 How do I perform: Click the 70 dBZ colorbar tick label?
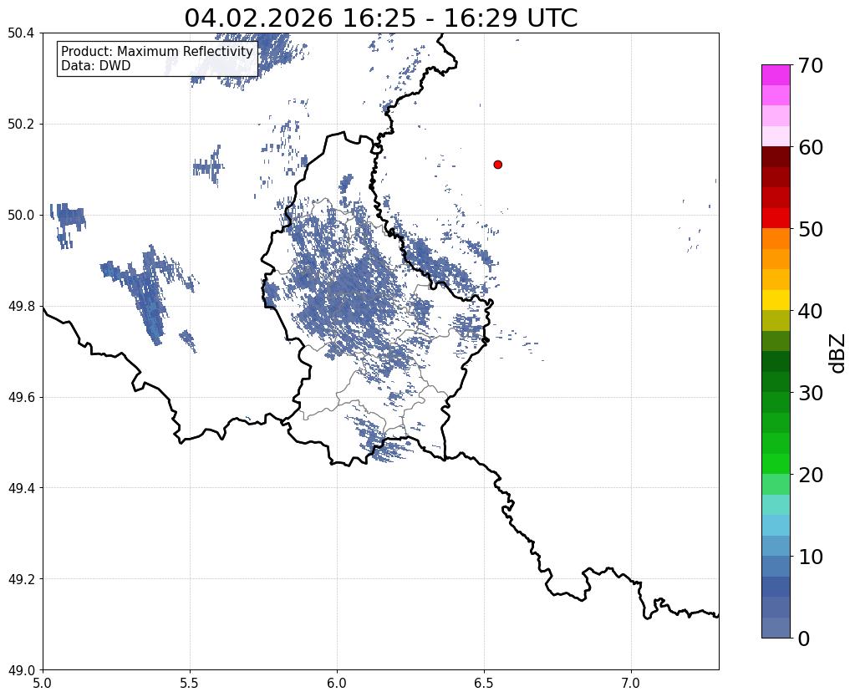pos(811,65)
